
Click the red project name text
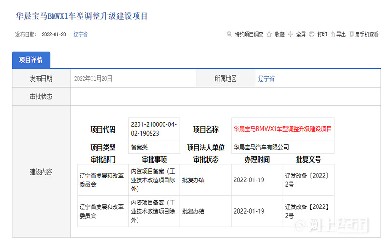click(x=283, y=129)
